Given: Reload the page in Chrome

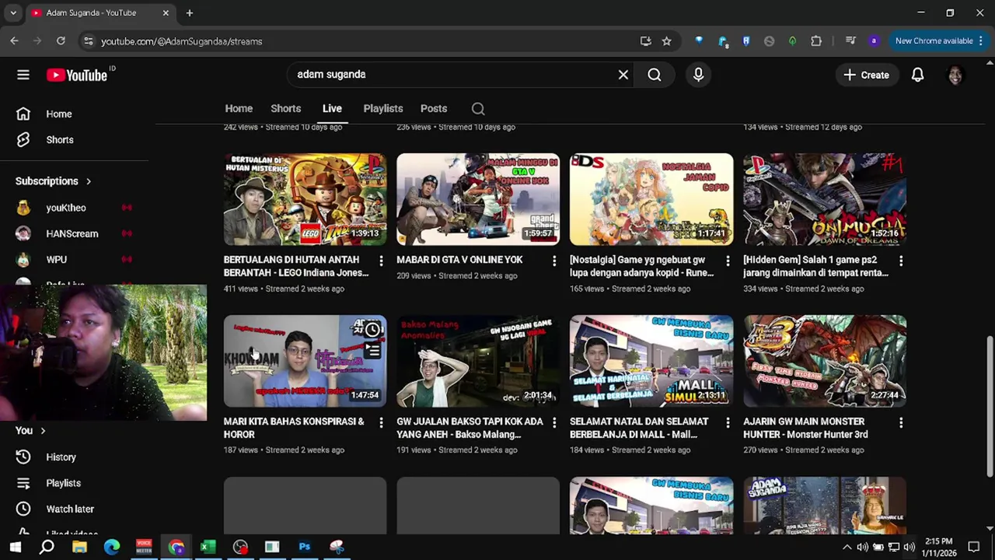Looking at the screenshot, I should click(61, 41).
